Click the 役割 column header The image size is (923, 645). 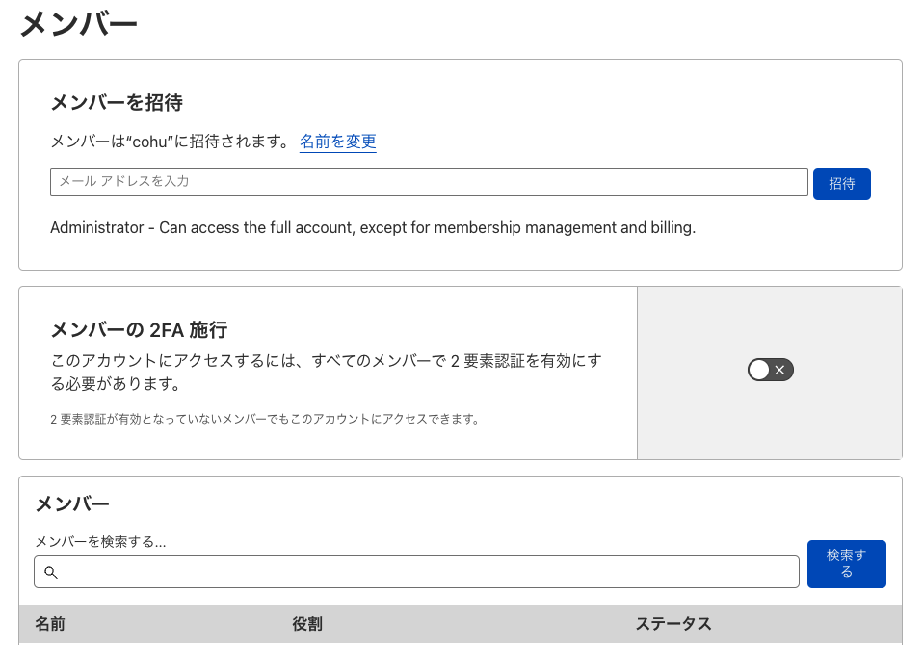306,624
